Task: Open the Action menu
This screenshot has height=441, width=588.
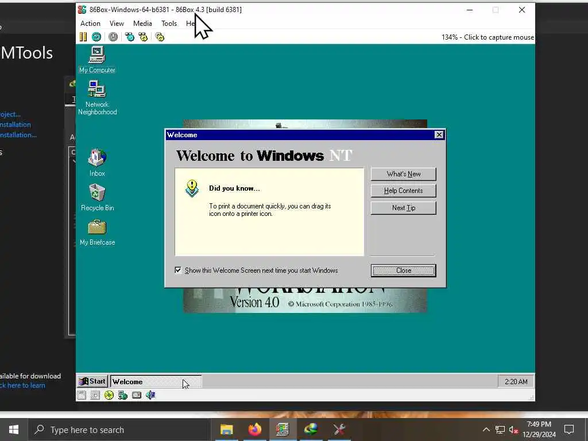Action: [90, 23]
